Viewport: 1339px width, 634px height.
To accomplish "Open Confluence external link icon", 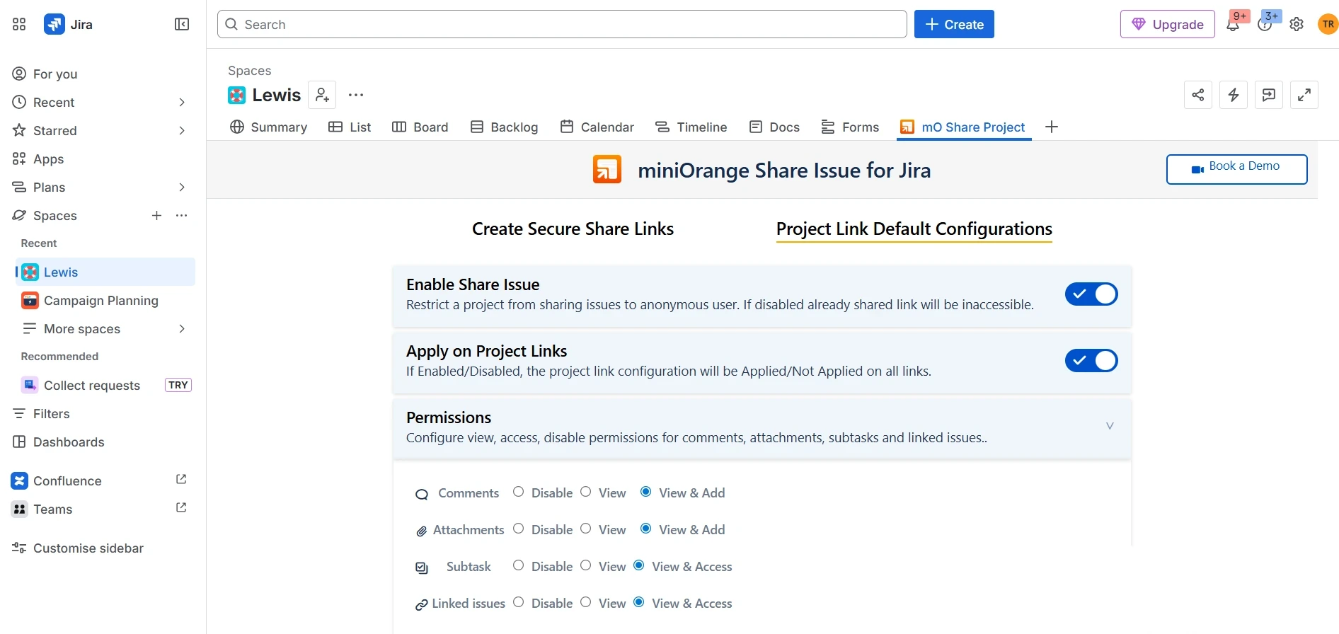I will [x=181, y=480].
